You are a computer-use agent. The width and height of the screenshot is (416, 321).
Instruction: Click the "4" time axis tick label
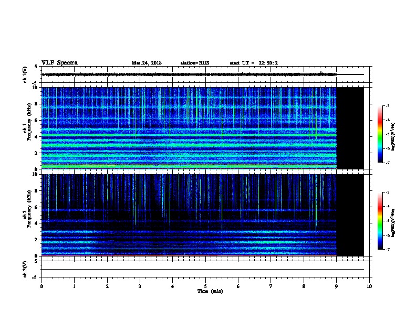pyautogui.click(x=173, y=286)
